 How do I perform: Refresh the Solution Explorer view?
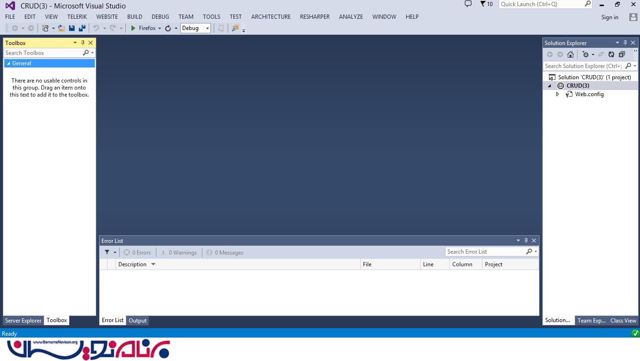611,54
